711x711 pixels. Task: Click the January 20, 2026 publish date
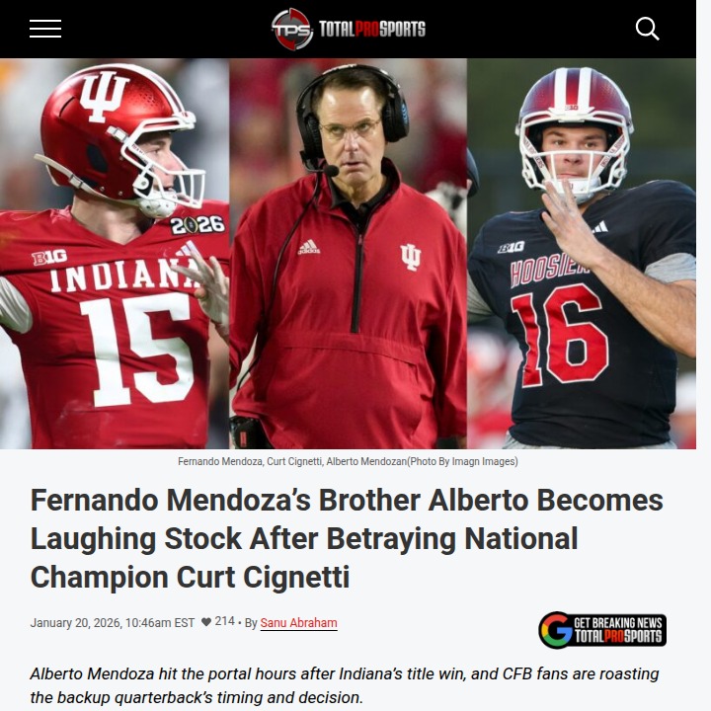point(113,622)
